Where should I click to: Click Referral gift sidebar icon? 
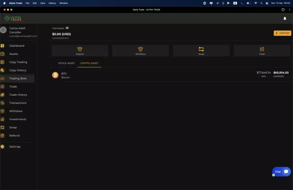(x=2, y=136)
